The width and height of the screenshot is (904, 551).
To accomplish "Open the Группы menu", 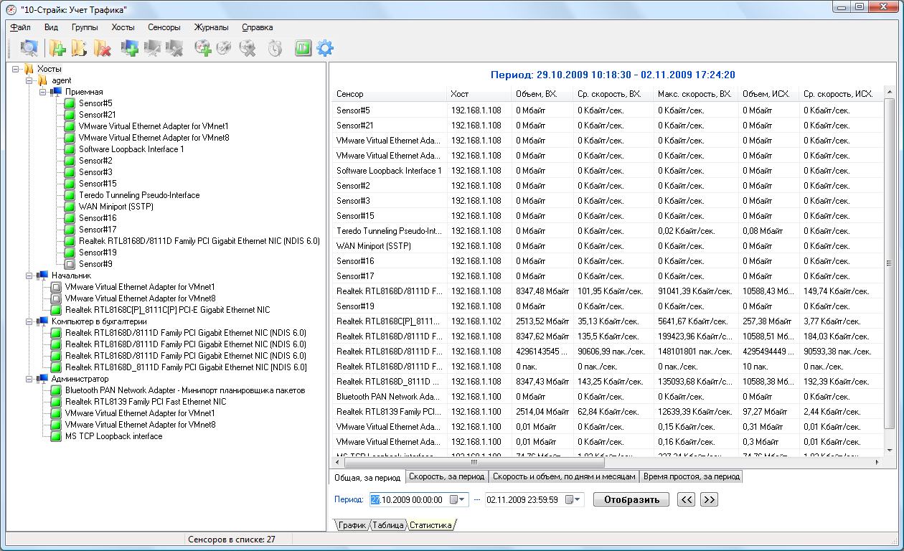I will 85,27.
